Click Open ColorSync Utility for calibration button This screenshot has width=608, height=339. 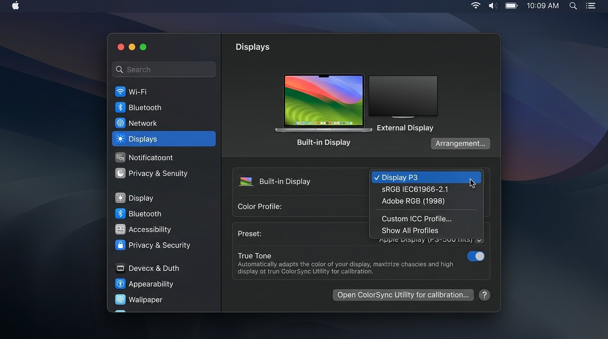click(x=403, y=295)
